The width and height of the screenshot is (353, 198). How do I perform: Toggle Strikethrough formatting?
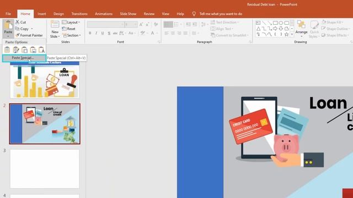tap(115, 33)
